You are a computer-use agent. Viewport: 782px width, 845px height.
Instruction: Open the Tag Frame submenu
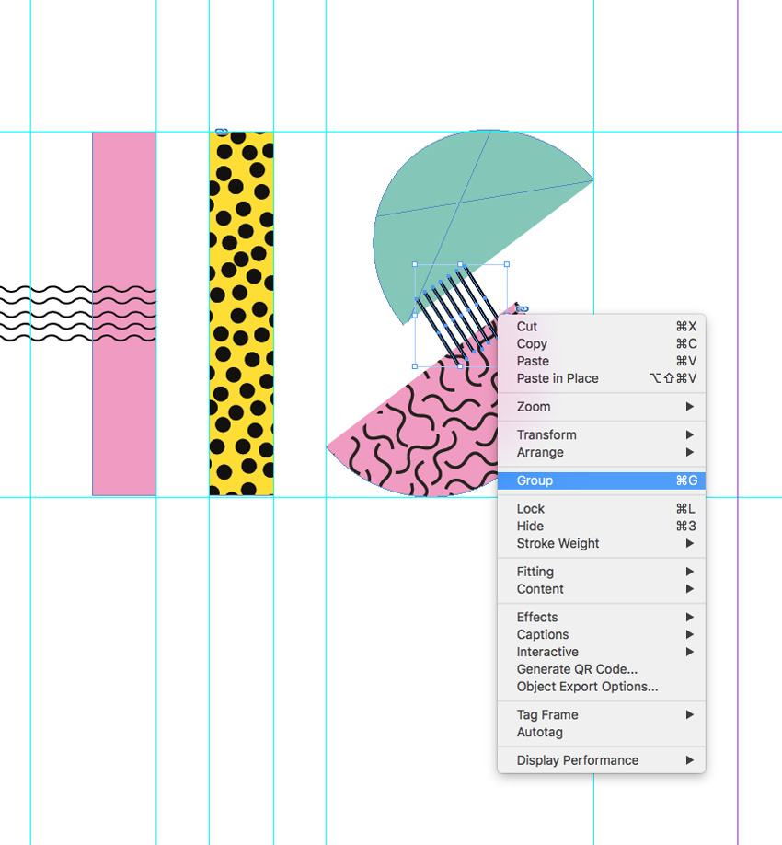[x=601, y=714]
